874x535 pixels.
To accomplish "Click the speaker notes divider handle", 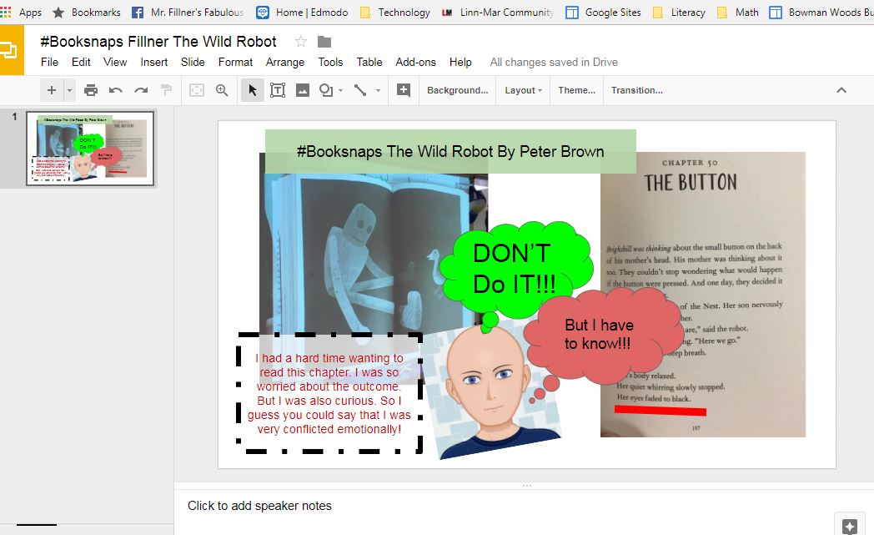I will (x=527, y=486).
